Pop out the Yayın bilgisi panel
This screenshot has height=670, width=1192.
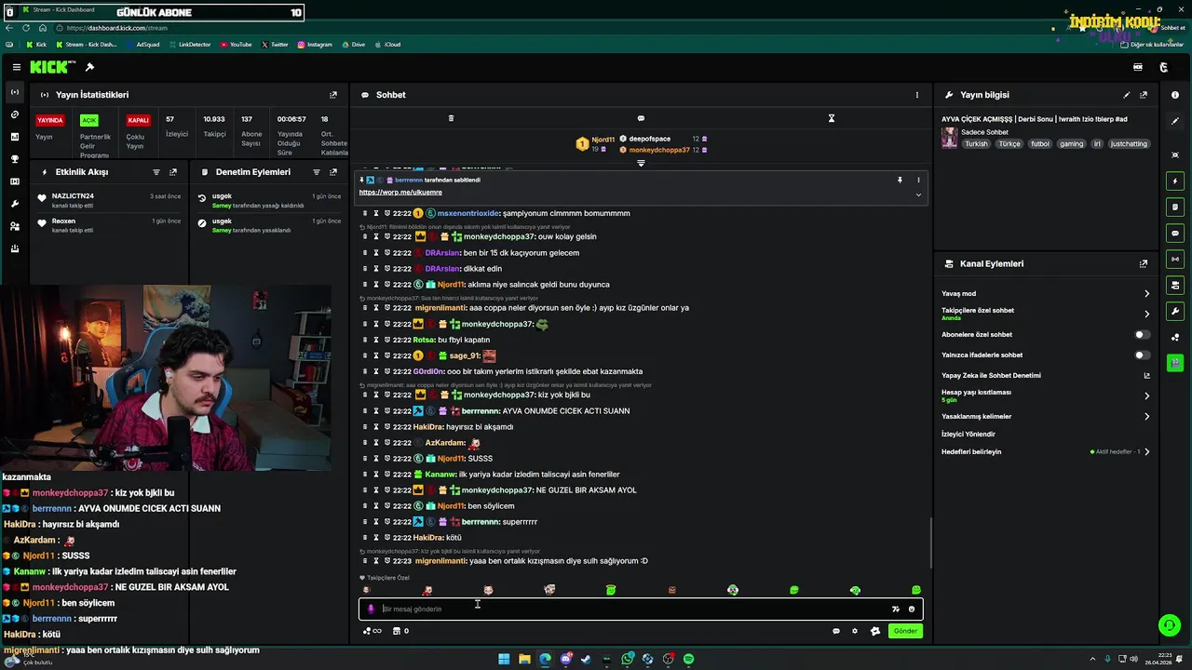click(x=1144, y=95)
